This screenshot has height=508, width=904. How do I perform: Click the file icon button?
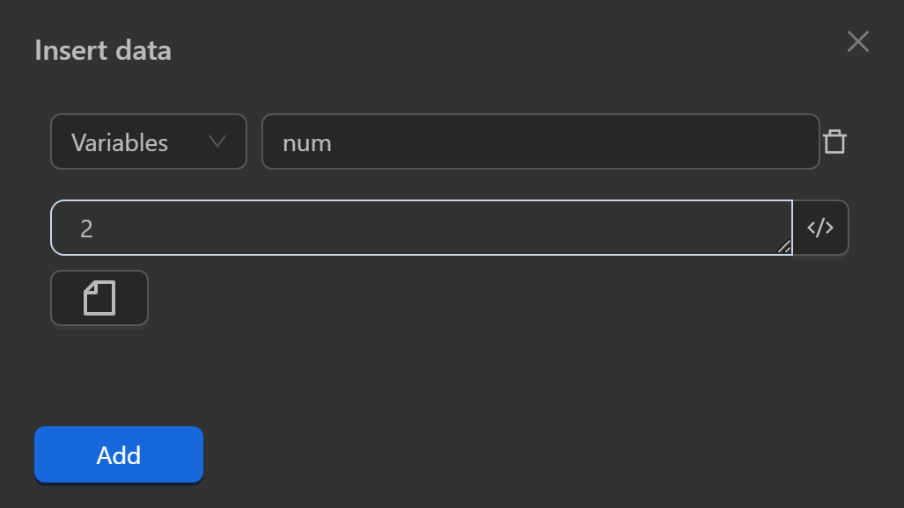(99, 298)
